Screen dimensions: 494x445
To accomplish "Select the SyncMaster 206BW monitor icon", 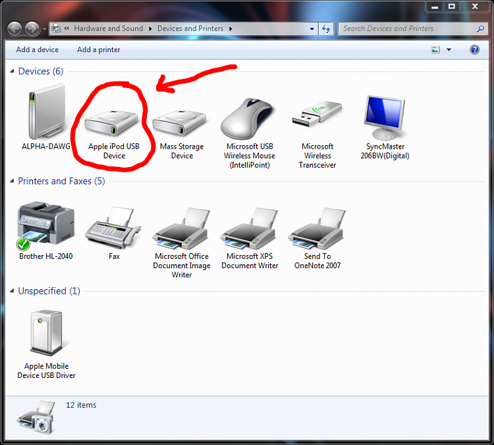I will tap(385, 118).
